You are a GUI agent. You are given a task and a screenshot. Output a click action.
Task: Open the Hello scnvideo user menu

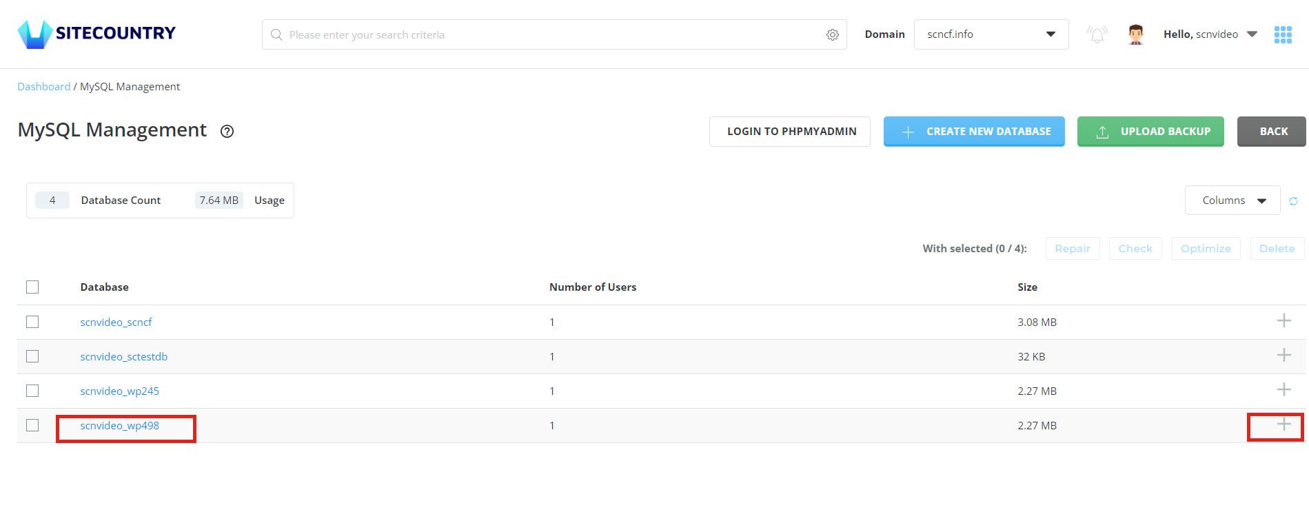pos(1210,34)
